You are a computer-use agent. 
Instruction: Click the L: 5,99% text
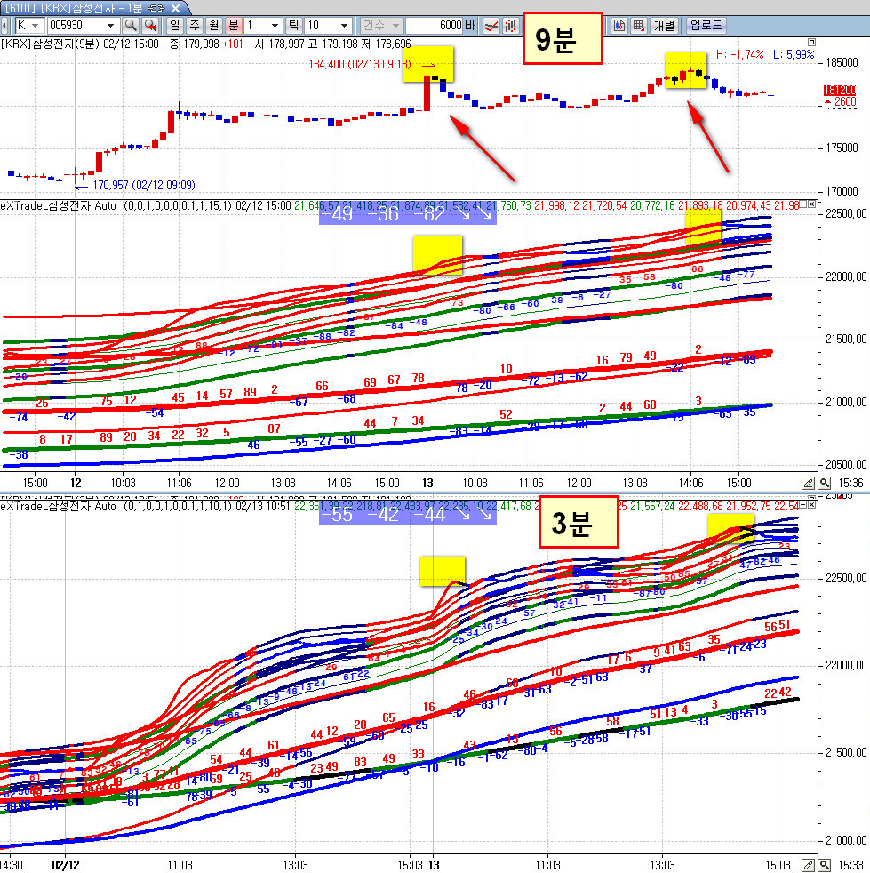click(x=794, y=54)
